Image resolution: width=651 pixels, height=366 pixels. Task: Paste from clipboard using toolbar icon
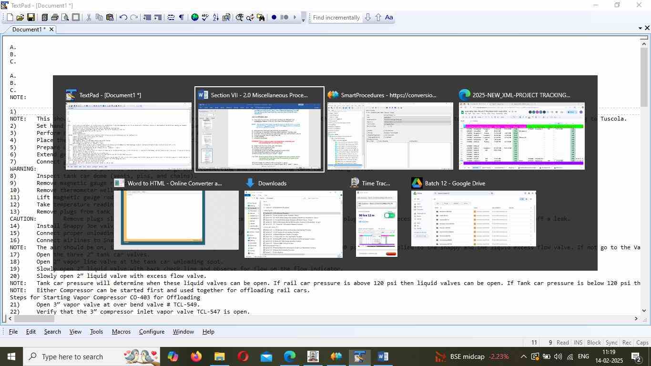tap(110, 17)
